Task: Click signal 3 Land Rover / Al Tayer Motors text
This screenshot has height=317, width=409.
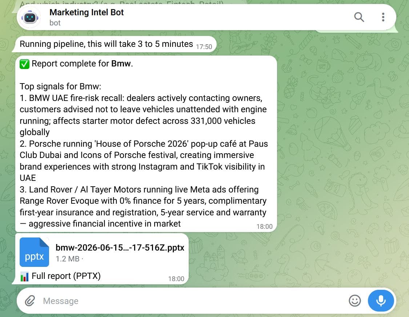Action: click(x=143, y=207)
